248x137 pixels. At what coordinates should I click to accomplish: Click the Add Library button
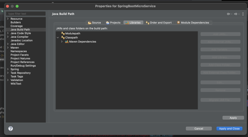tap(220, 57)
